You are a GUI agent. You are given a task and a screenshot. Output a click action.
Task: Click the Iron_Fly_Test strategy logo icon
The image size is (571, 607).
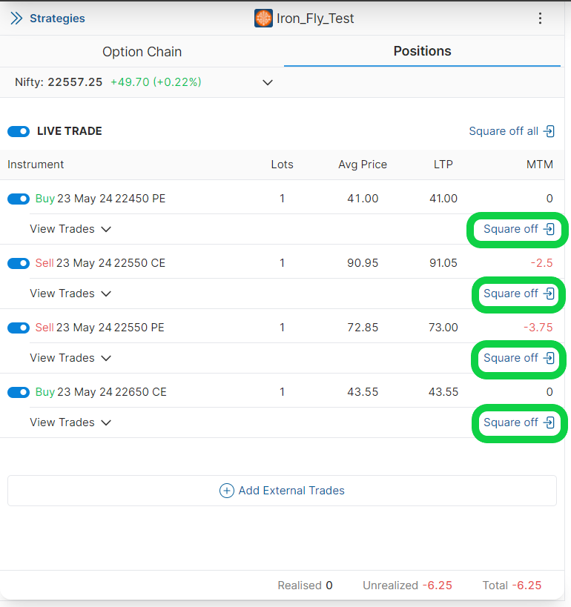[x=263, y=19]
